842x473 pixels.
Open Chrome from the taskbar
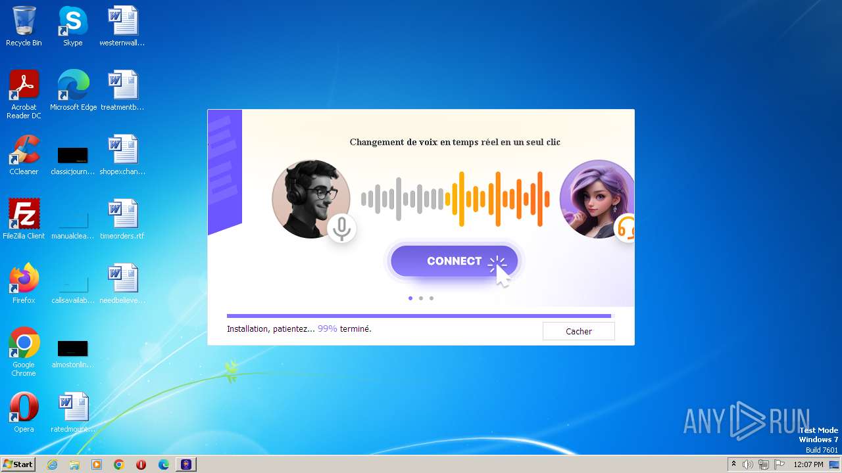pyautogui.click(x=119, y=464)
